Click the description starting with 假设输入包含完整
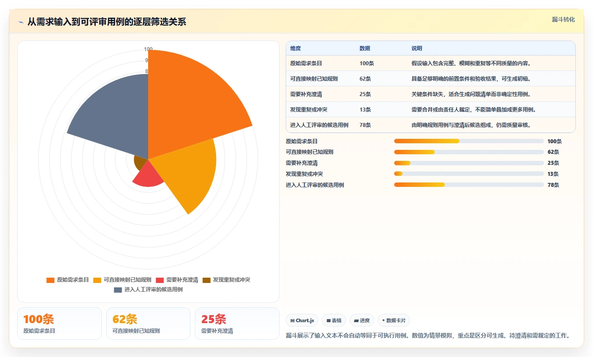Screen dimensions: 593x357 tap(471, 63)
